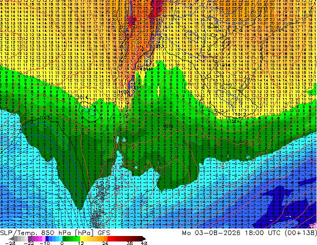Click the -22 legend scale label
The width and height of the screenshot is (317, 245).
(x=29, y=243)
